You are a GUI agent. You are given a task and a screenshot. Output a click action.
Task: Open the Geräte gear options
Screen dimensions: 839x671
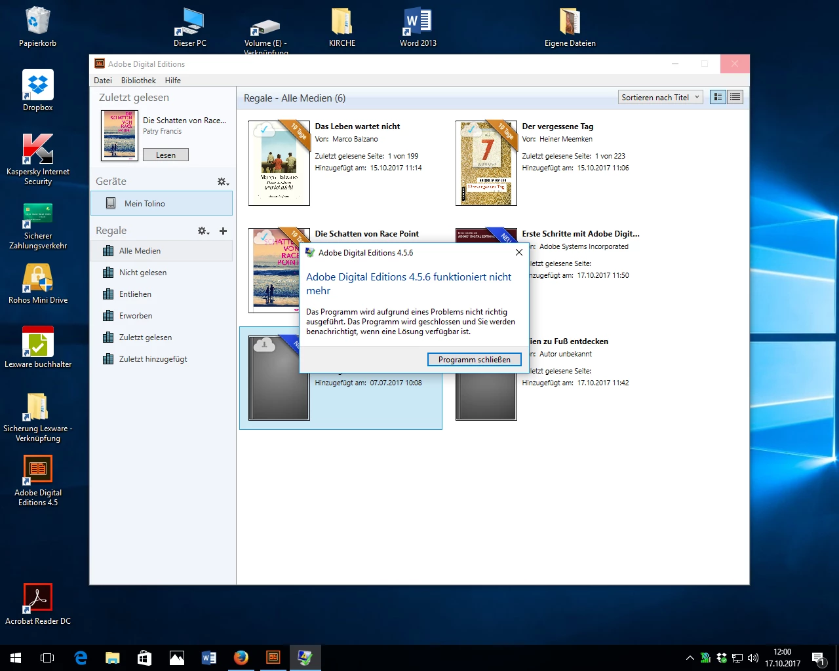click(223, 182)
